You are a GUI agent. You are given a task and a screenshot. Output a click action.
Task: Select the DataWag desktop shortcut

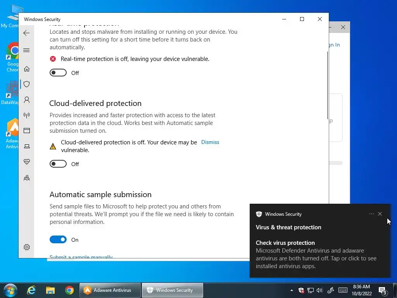[x=10, y=93]
